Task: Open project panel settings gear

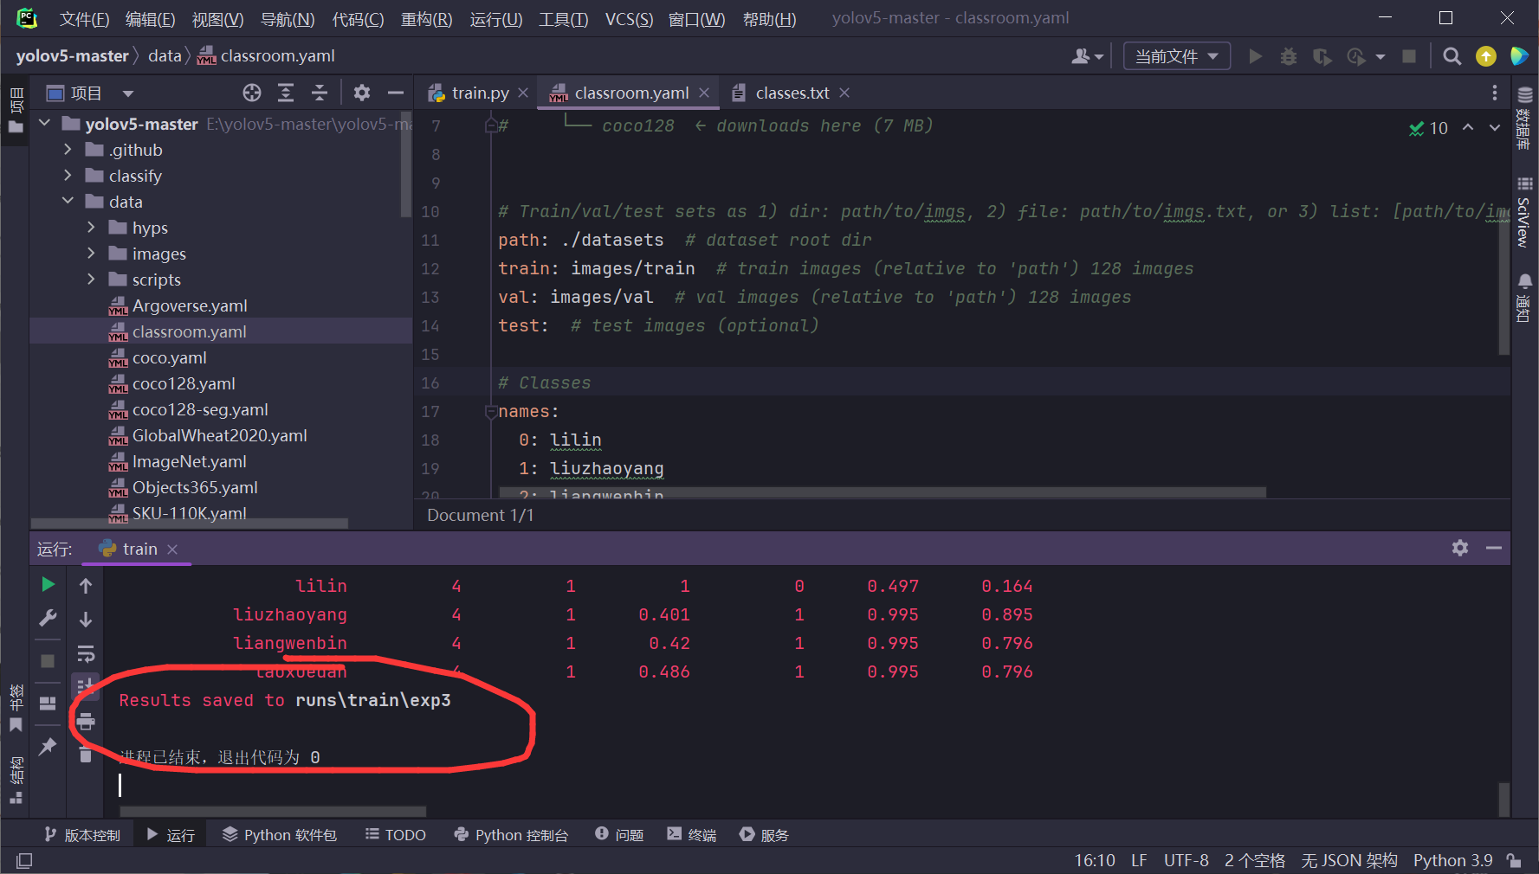Action: tap(362, 93)
